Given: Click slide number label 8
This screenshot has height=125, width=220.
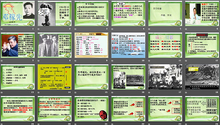Looking at the screenshot, I should click(70, 61).
